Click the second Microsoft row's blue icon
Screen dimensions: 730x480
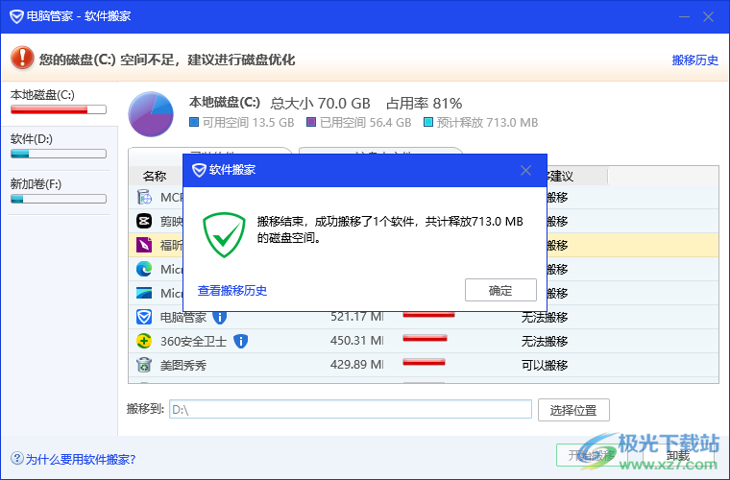[144, 293]
